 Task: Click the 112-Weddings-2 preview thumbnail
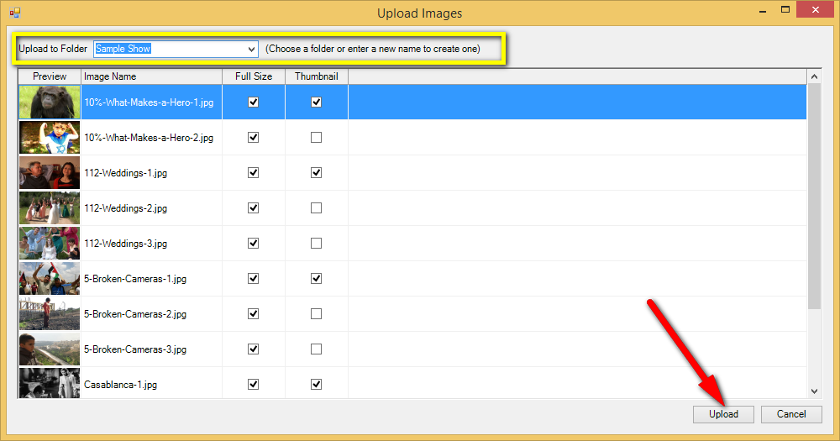tap(50, 208)
